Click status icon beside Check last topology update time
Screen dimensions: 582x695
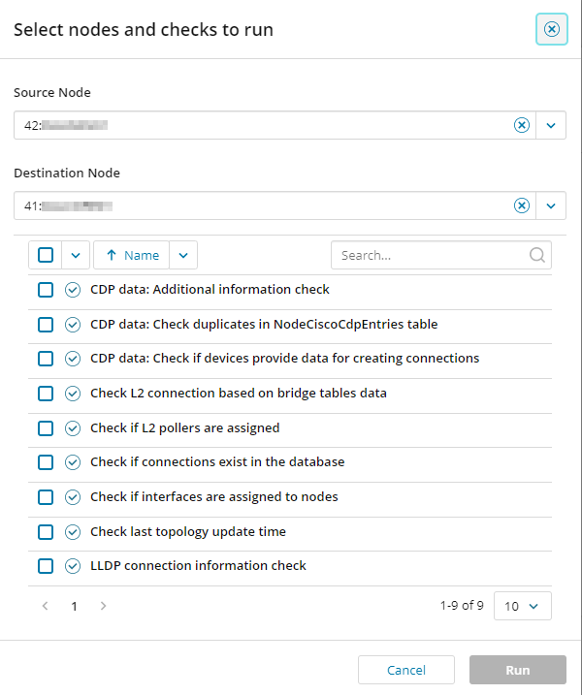[x=73, y=532]
